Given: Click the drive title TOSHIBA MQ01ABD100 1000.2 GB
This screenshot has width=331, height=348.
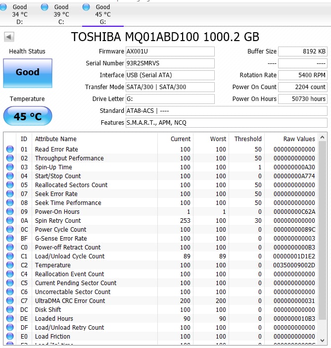Looking at the screenshot, I should pyautogui.click(x=165, y=37).
